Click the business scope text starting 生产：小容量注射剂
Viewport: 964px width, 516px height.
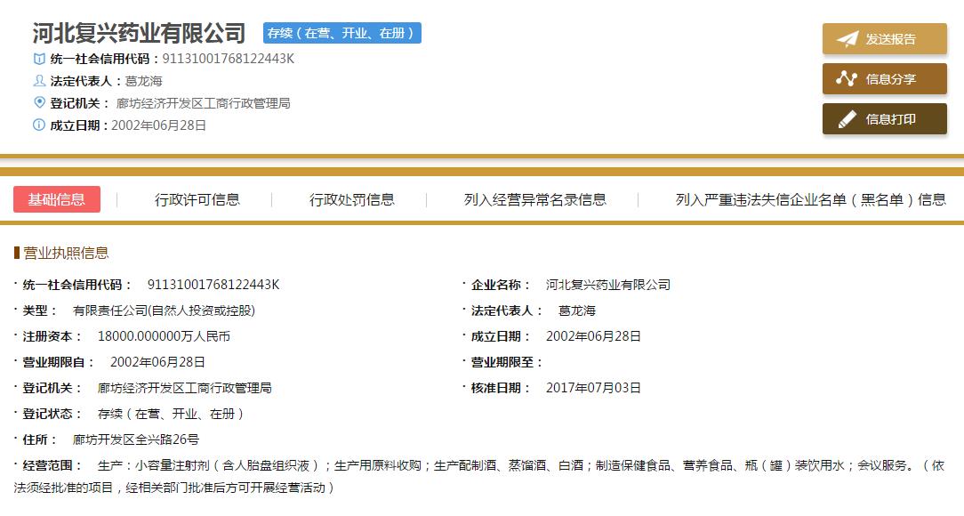tap(479, 477)
